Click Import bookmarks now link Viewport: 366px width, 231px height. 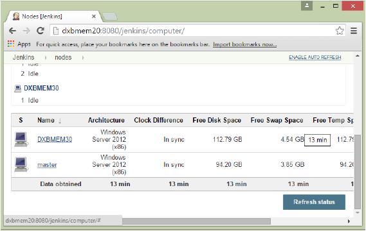coord(244,44)
